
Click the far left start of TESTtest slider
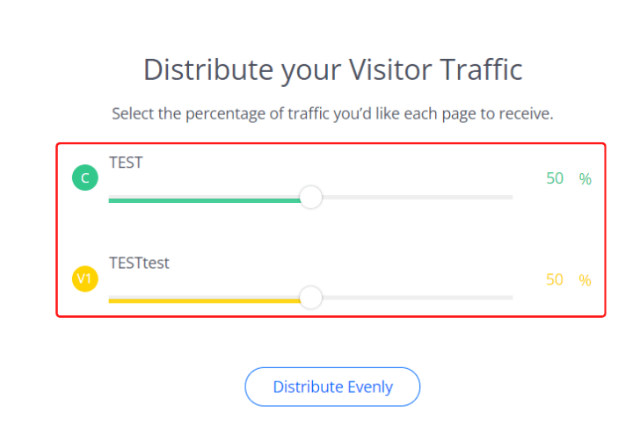point(111,300)
